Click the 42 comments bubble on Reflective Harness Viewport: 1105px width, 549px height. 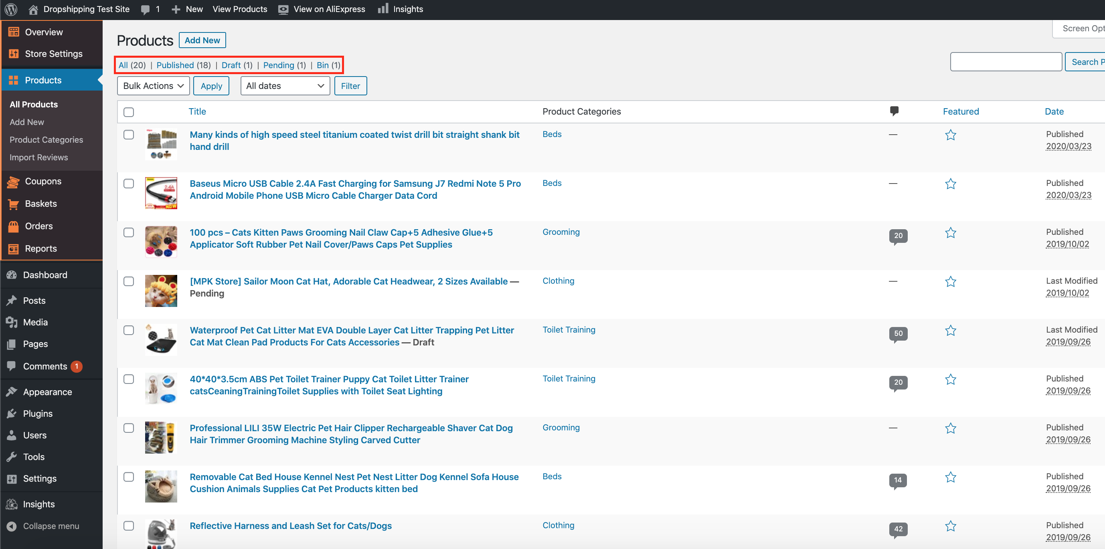[x=898, y=529]
